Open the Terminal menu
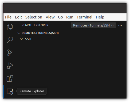Image resolution: width=130 pixels, height=102 pixels. click(x=85, y=17)
